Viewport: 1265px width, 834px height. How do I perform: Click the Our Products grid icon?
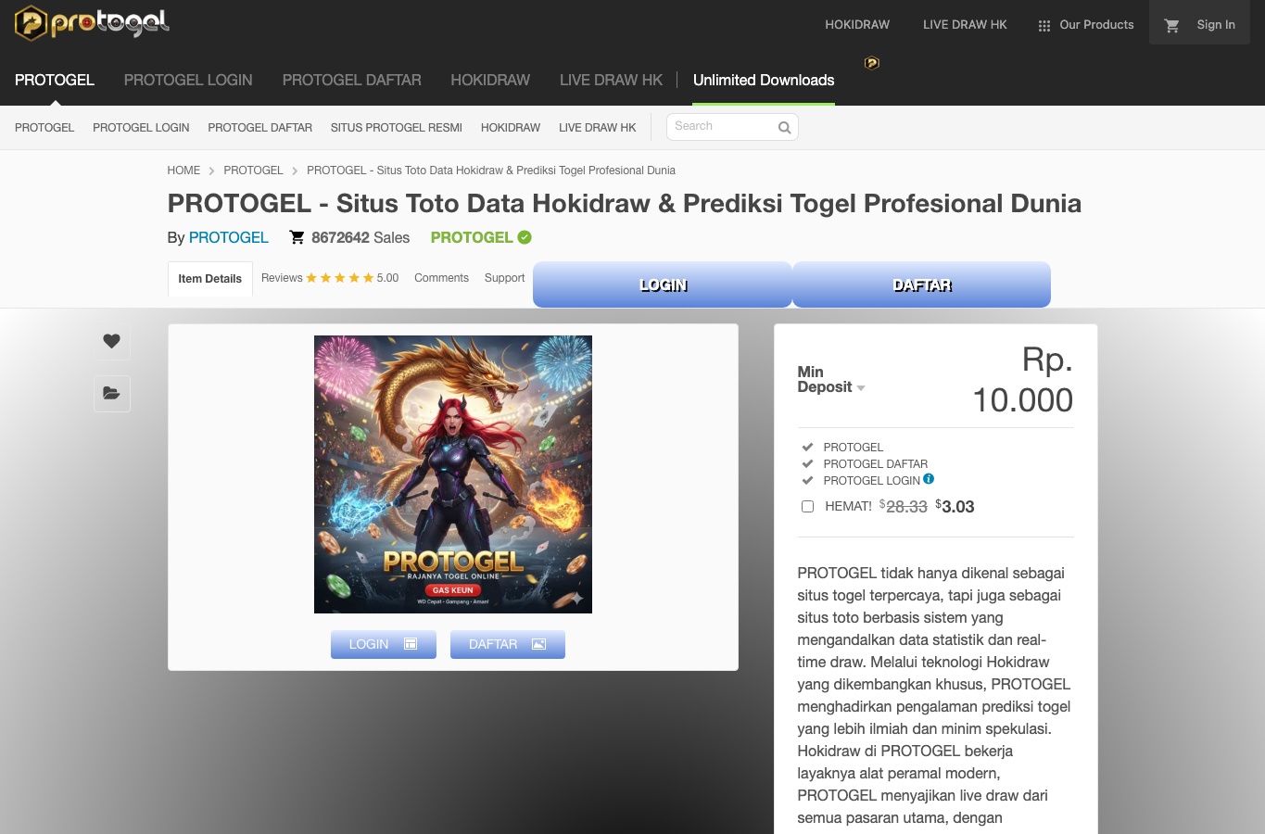click(x=1044, y=26)
